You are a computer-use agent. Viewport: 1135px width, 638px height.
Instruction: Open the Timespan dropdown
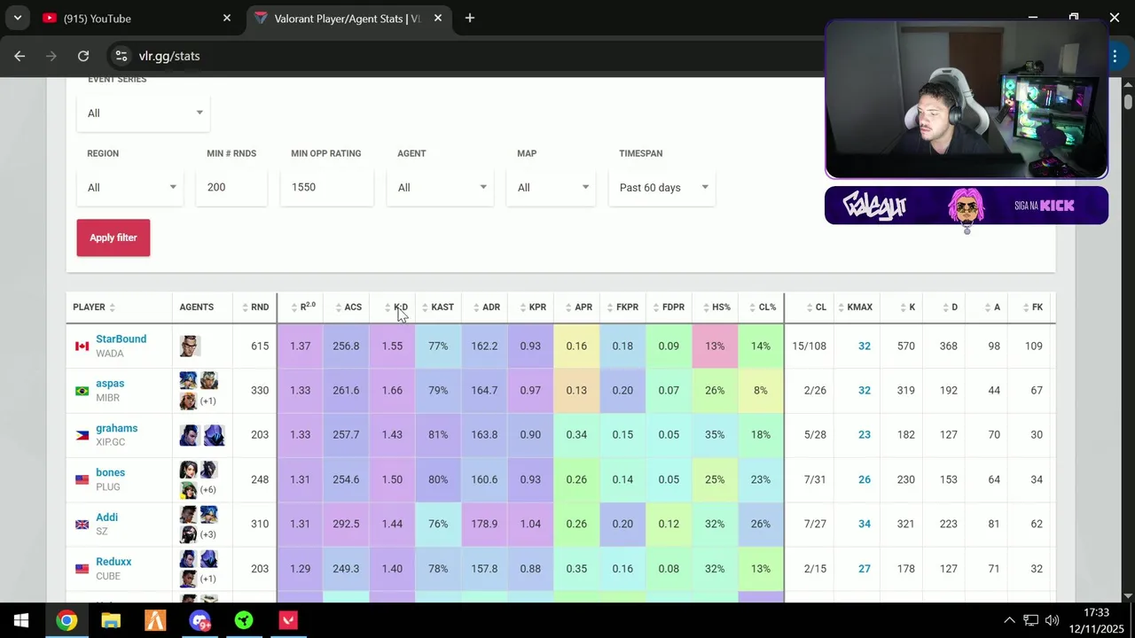click(x=661, y=188)
